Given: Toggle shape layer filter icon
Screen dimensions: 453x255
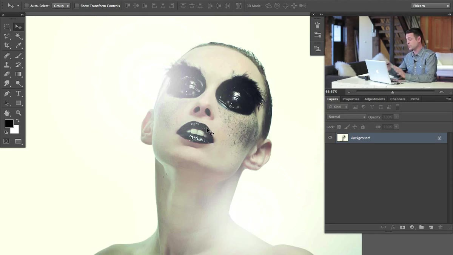Looking at the screenshot, I should click(x=381, y=107).
